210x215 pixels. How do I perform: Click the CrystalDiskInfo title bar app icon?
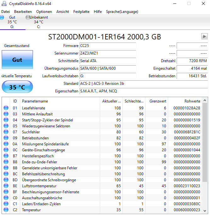pos(4,4)
